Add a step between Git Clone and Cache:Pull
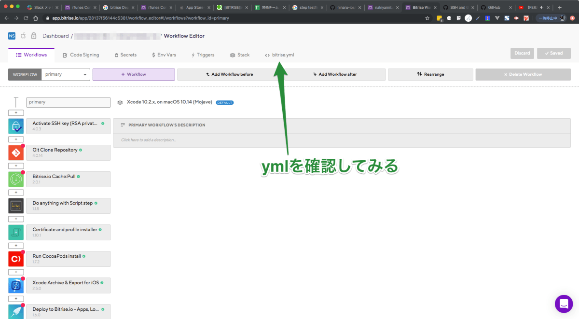The width and height of the screenshot is (579, 319). pyautogui.click(x=16, y=166)
